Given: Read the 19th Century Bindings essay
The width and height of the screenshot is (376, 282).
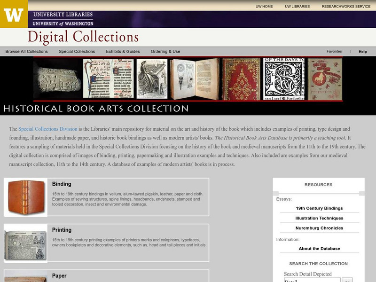Looking at the screenshot, I should pos(319,208).
